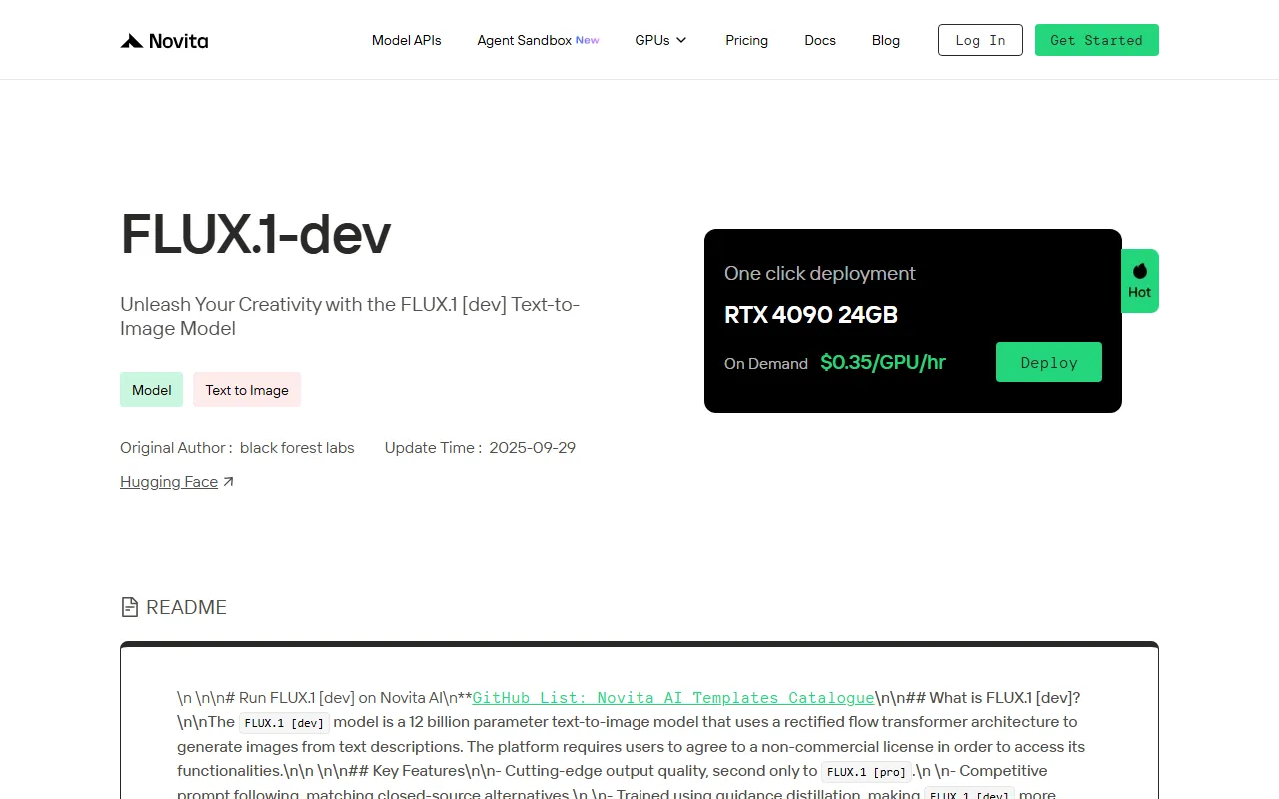Deploy the RTX 4090 24GB instance

tap(1048, 362)
